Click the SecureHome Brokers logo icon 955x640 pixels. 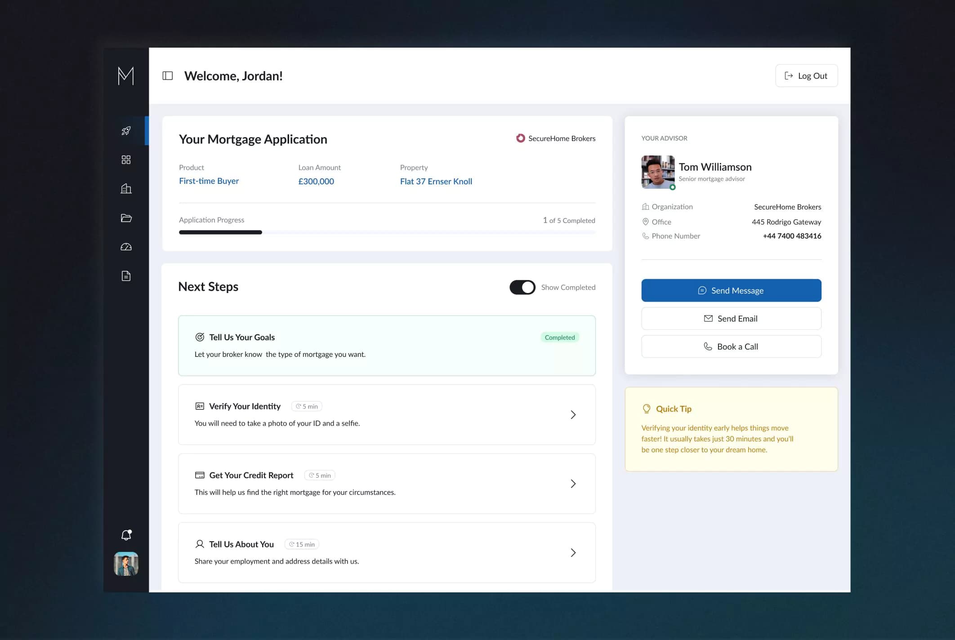pos(520,138)
